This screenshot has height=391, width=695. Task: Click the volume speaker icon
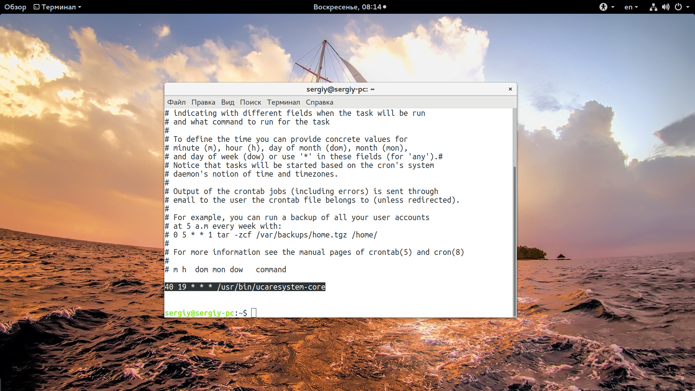point(665,7)
